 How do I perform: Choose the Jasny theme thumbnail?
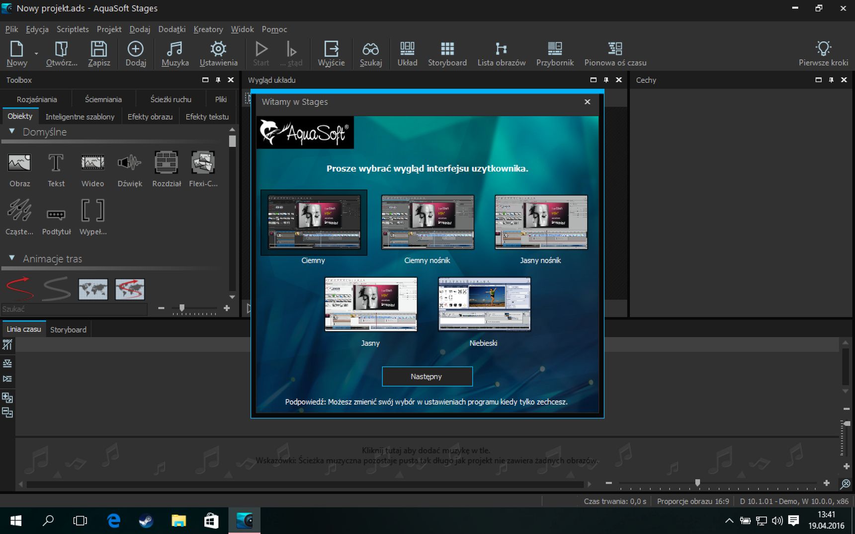pyautogui.click(x=371, y=304)
